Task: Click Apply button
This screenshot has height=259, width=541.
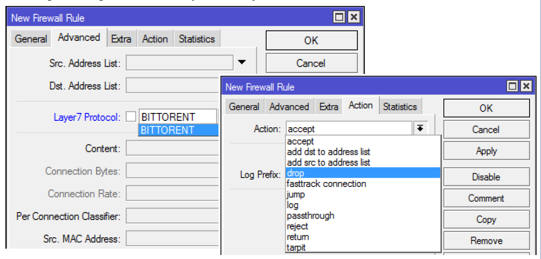Action: click(486, 151)
